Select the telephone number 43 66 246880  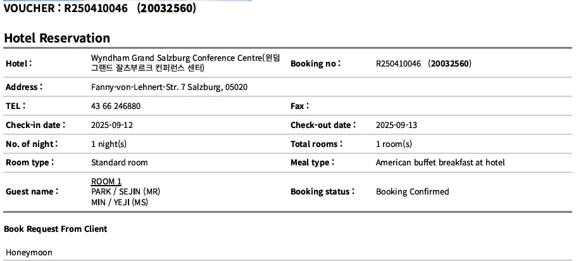pyautogui.click(x=116, y=106)
